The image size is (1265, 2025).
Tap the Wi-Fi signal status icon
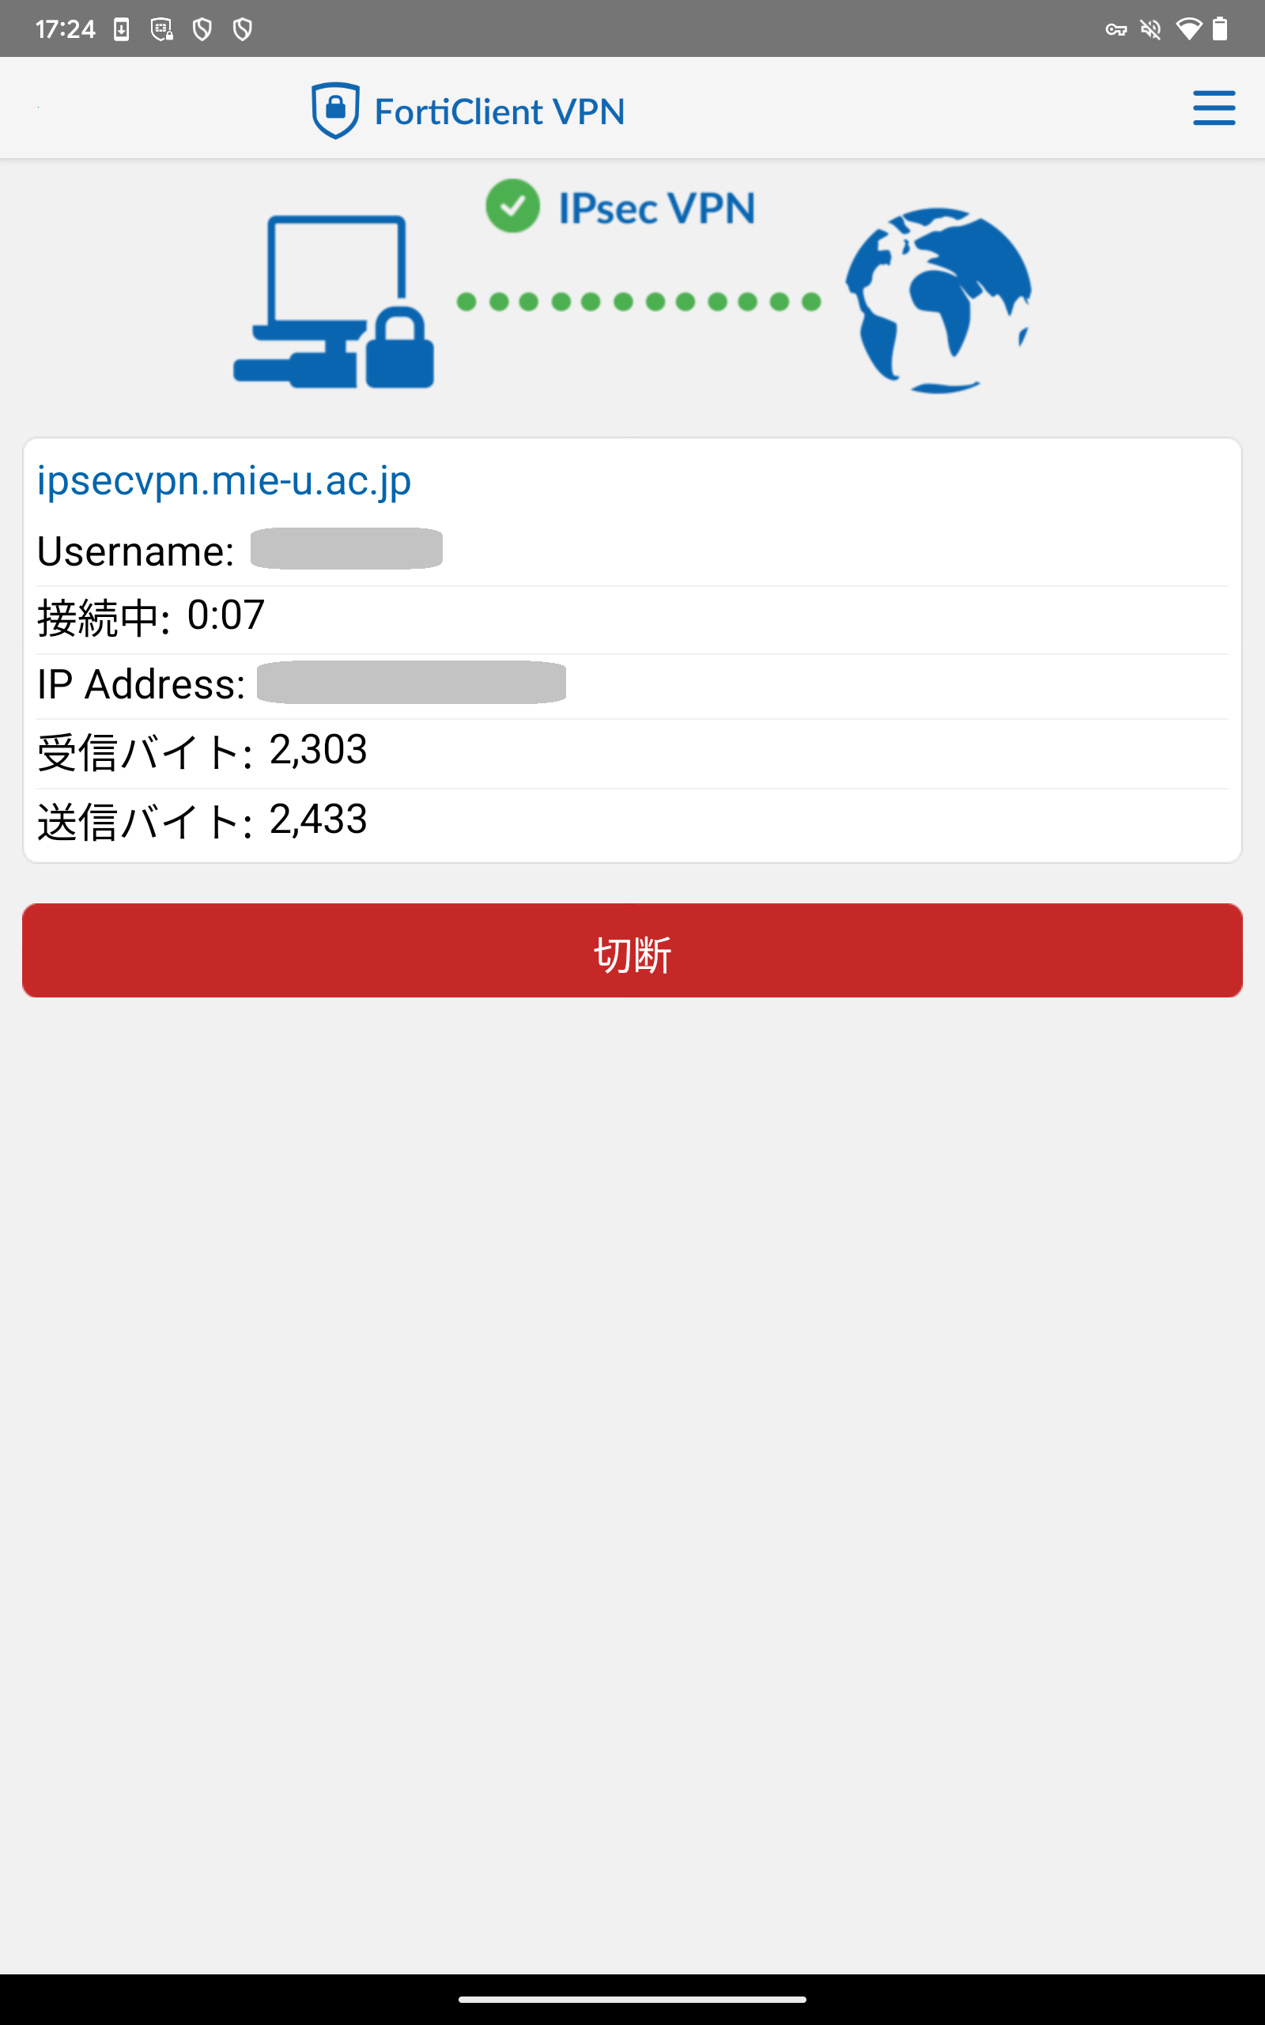(x=1188, y=29)
